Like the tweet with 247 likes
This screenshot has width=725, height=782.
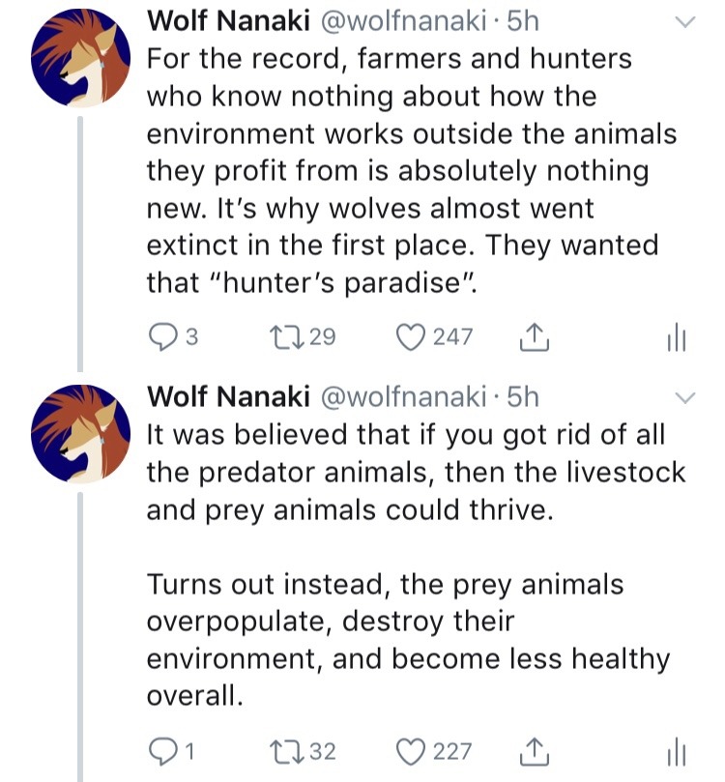(x=413, y=337)
